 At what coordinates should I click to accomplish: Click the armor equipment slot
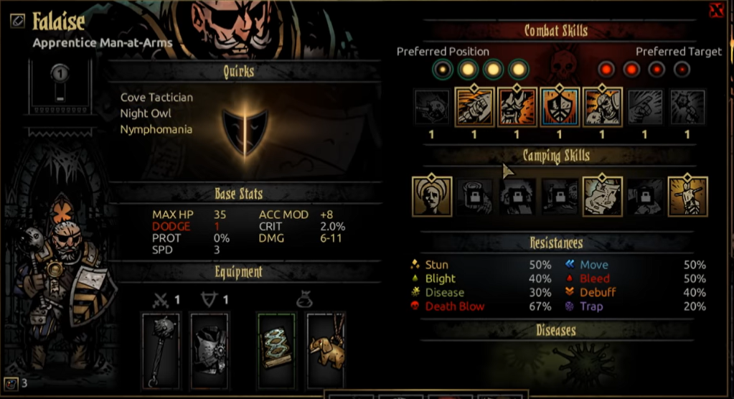(x=210, y=351)
